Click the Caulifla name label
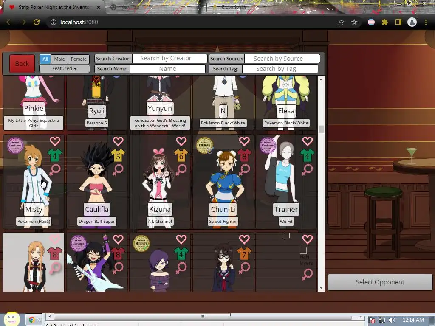Viewport: 435px width, 326px height. tap(97, 209)
